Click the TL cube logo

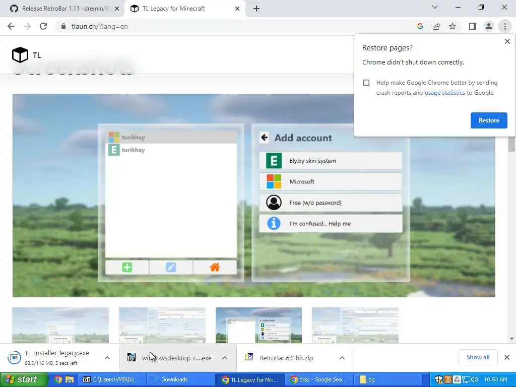coord(20,54)
